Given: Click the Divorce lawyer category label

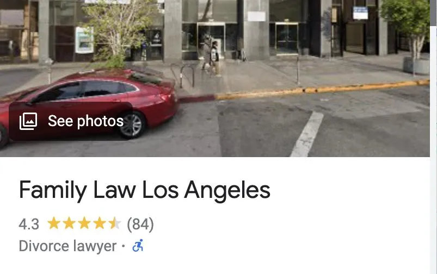Looking at the screenshot, I should click(67, 246).
